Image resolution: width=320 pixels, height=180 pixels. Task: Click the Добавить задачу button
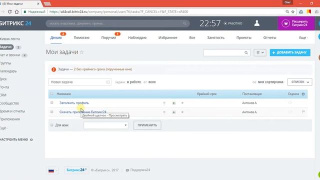(290, 52)
